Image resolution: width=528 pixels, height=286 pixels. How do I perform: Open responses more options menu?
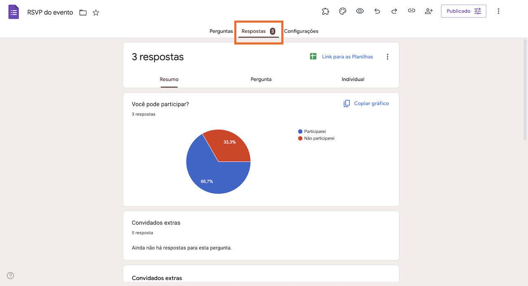[387, 57]
